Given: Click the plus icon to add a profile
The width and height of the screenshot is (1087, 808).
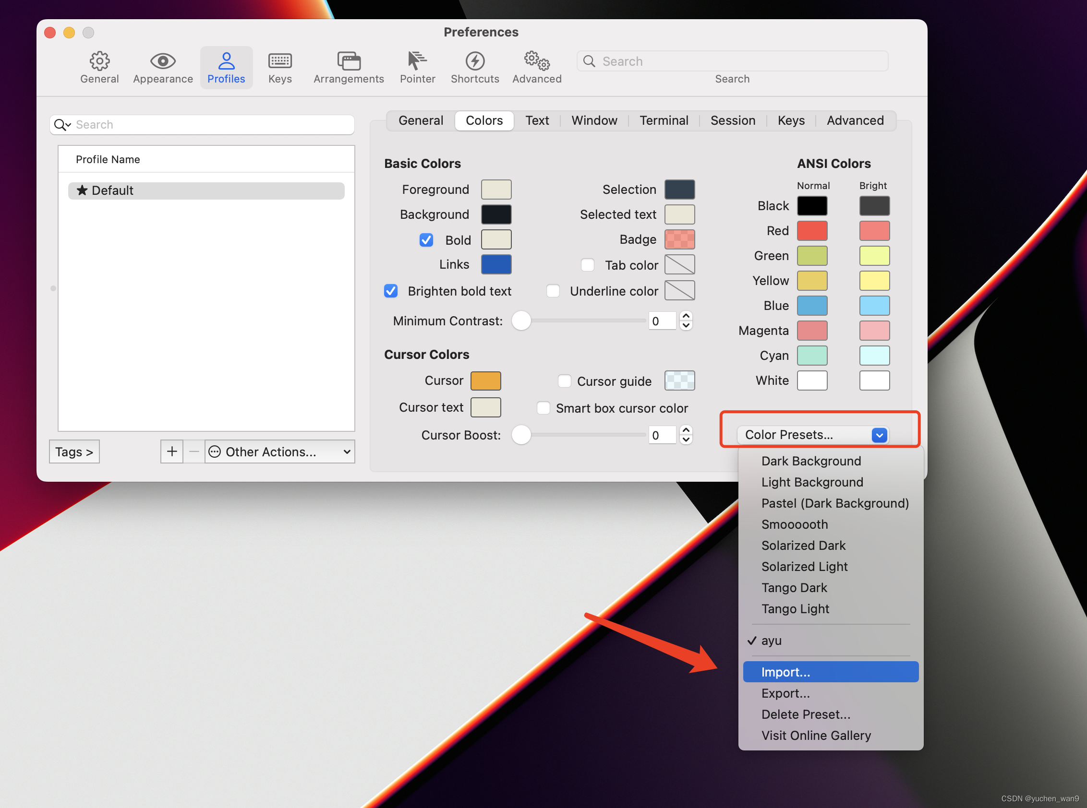Looking at the screenshot, I should point(172,451).
